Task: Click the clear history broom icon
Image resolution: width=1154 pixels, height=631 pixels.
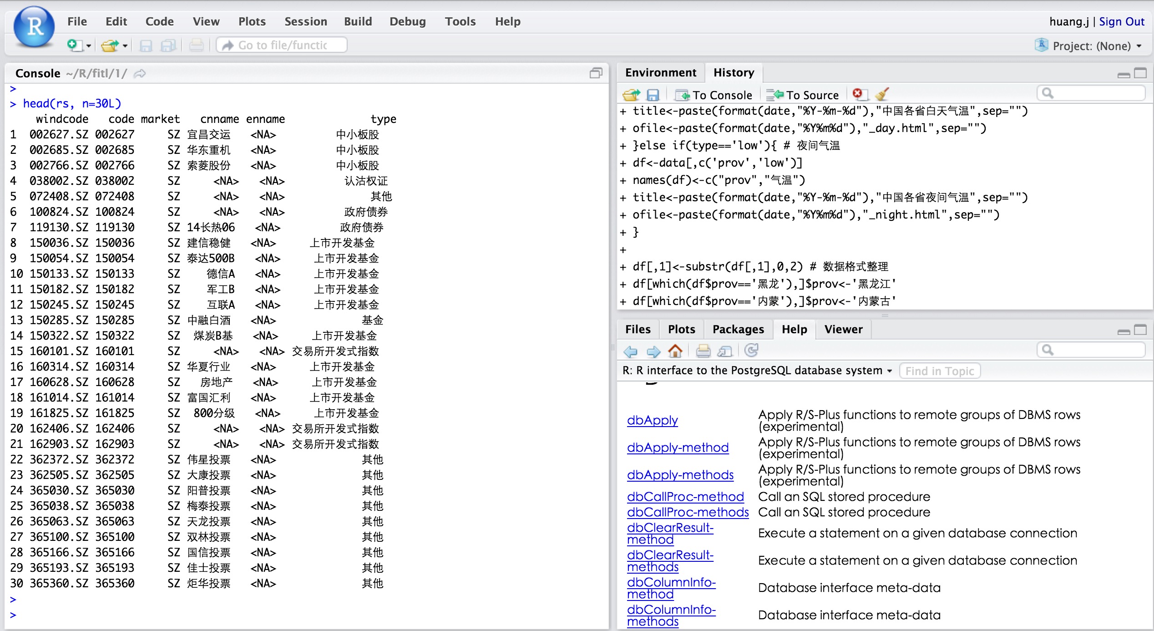Action: click(x=881, y=94)
